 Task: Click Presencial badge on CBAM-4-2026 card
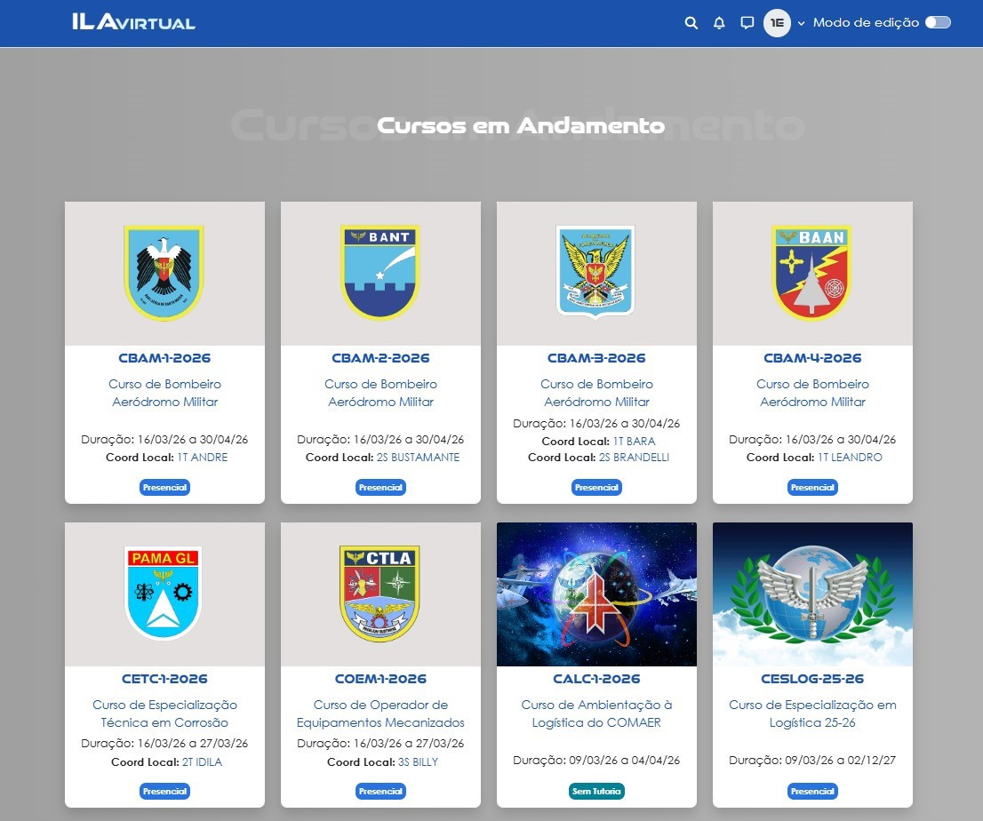pyautogui.click(x=812, y=487)
